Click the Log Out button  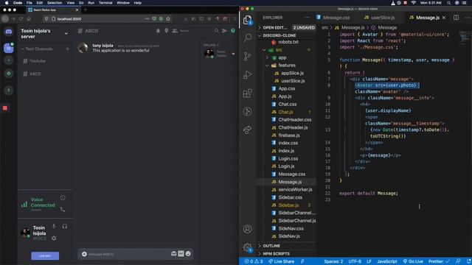[x=45, y=255]
